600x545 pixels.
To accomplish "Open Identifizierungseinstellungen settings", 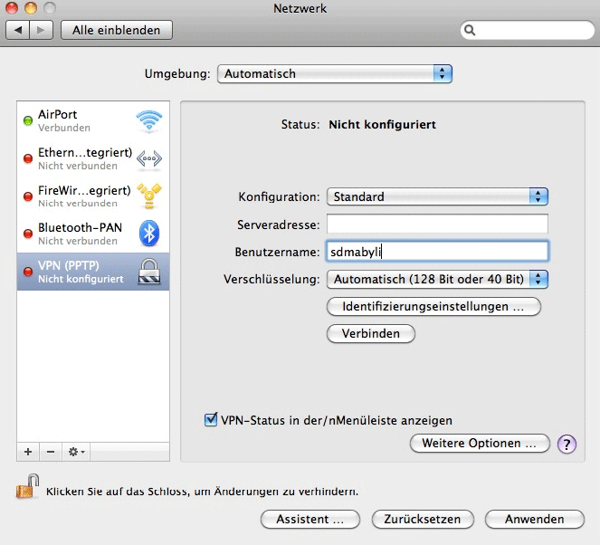I will 433,307.
